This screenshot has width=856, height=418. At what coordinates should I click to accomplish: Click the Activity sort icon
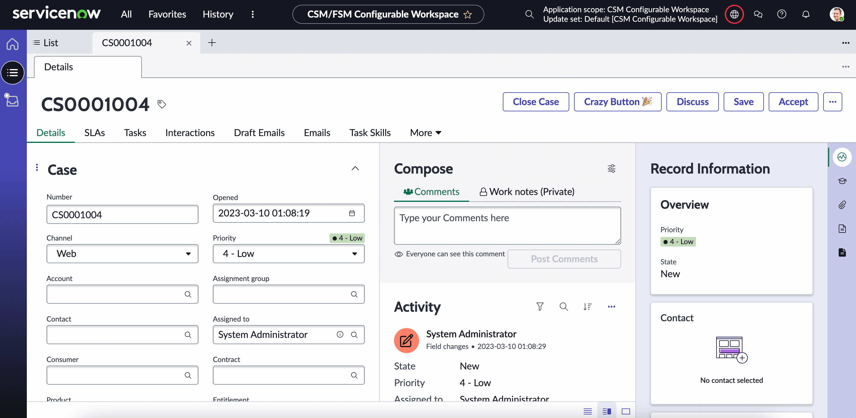click(587, 306)
